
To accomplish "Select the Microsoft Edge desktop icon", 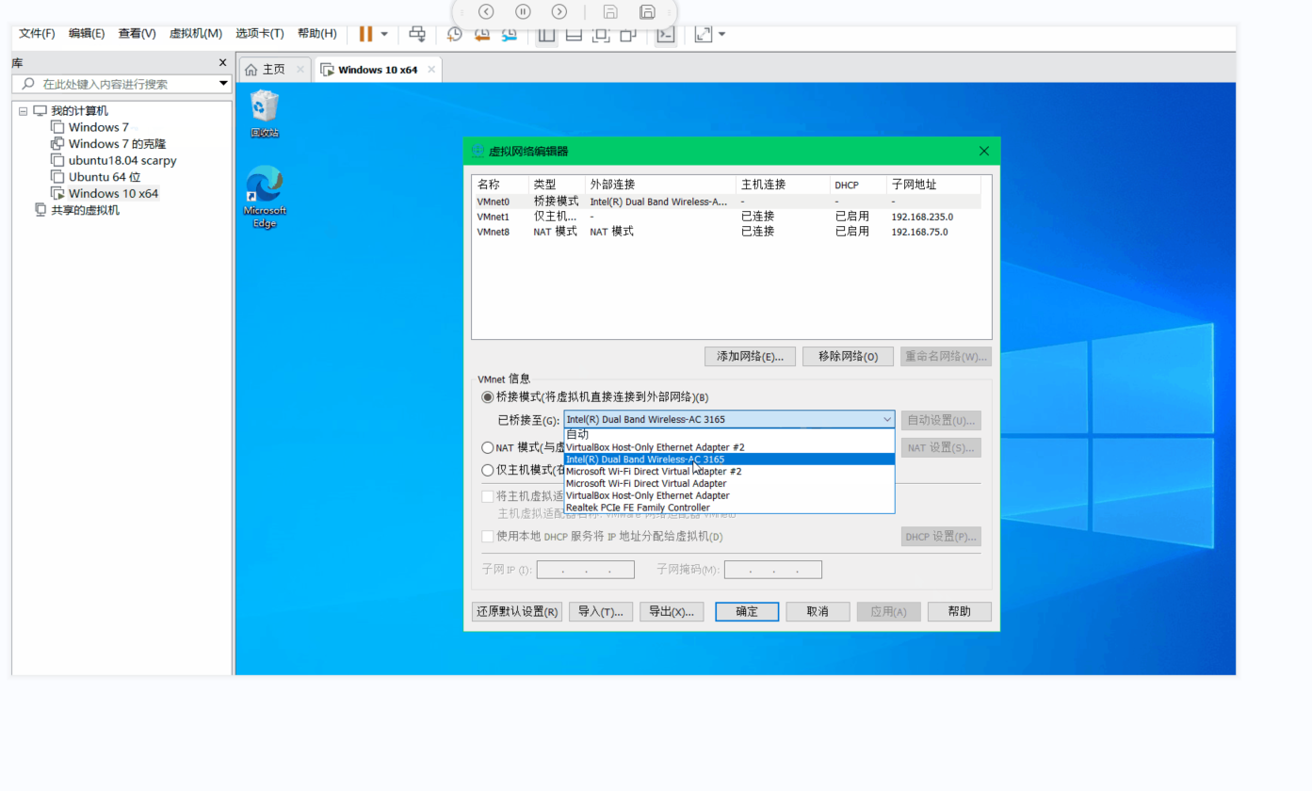I will pos(265,198).
